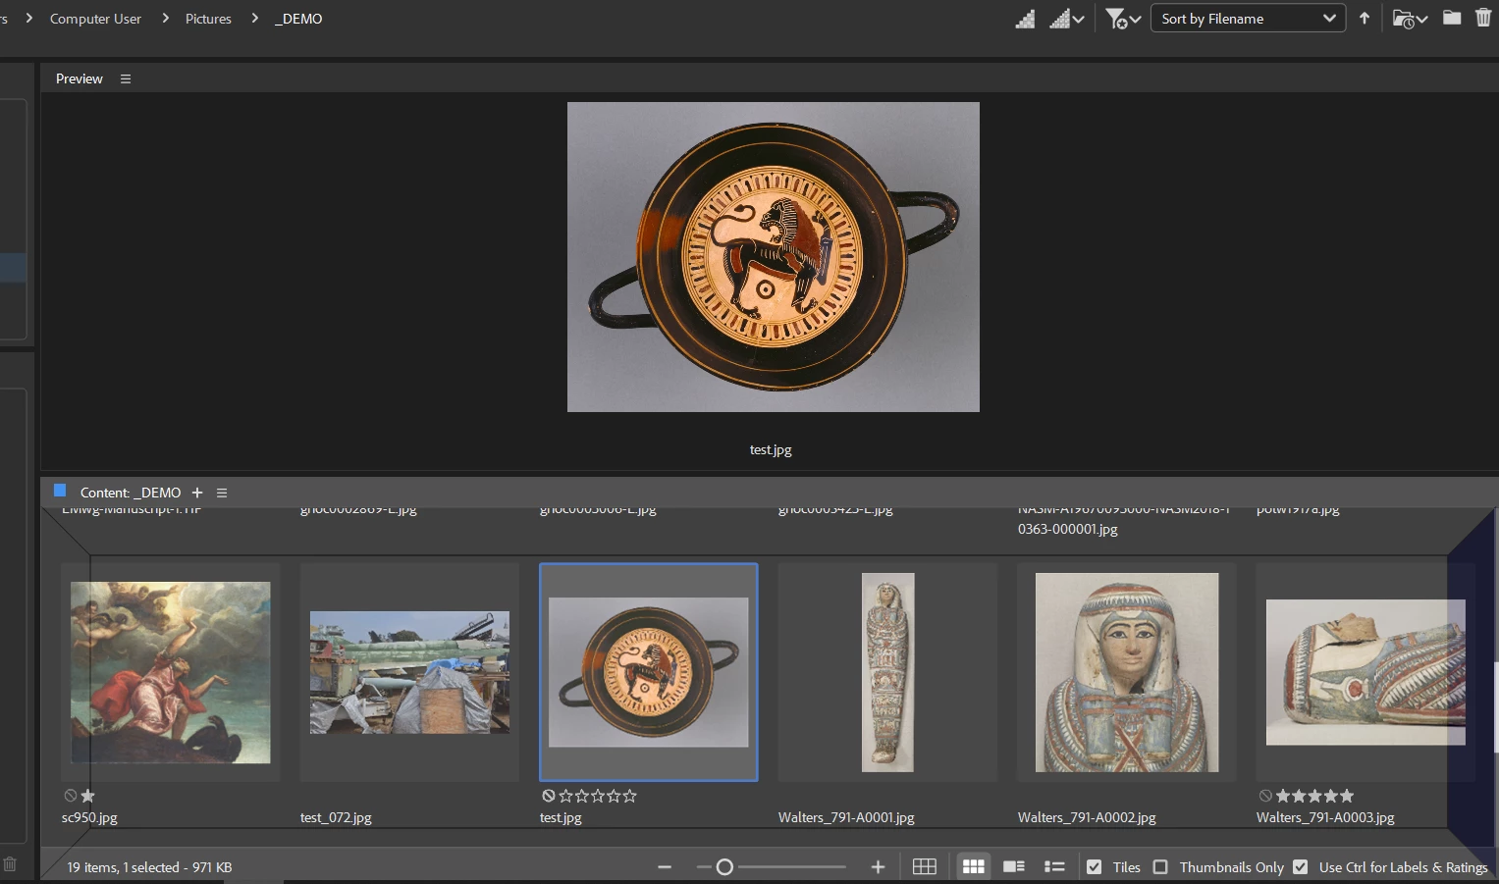This screenshot has height=884, width=1499.
Task: Click the lock thumbnail grid icon
Action: [925, 867]
